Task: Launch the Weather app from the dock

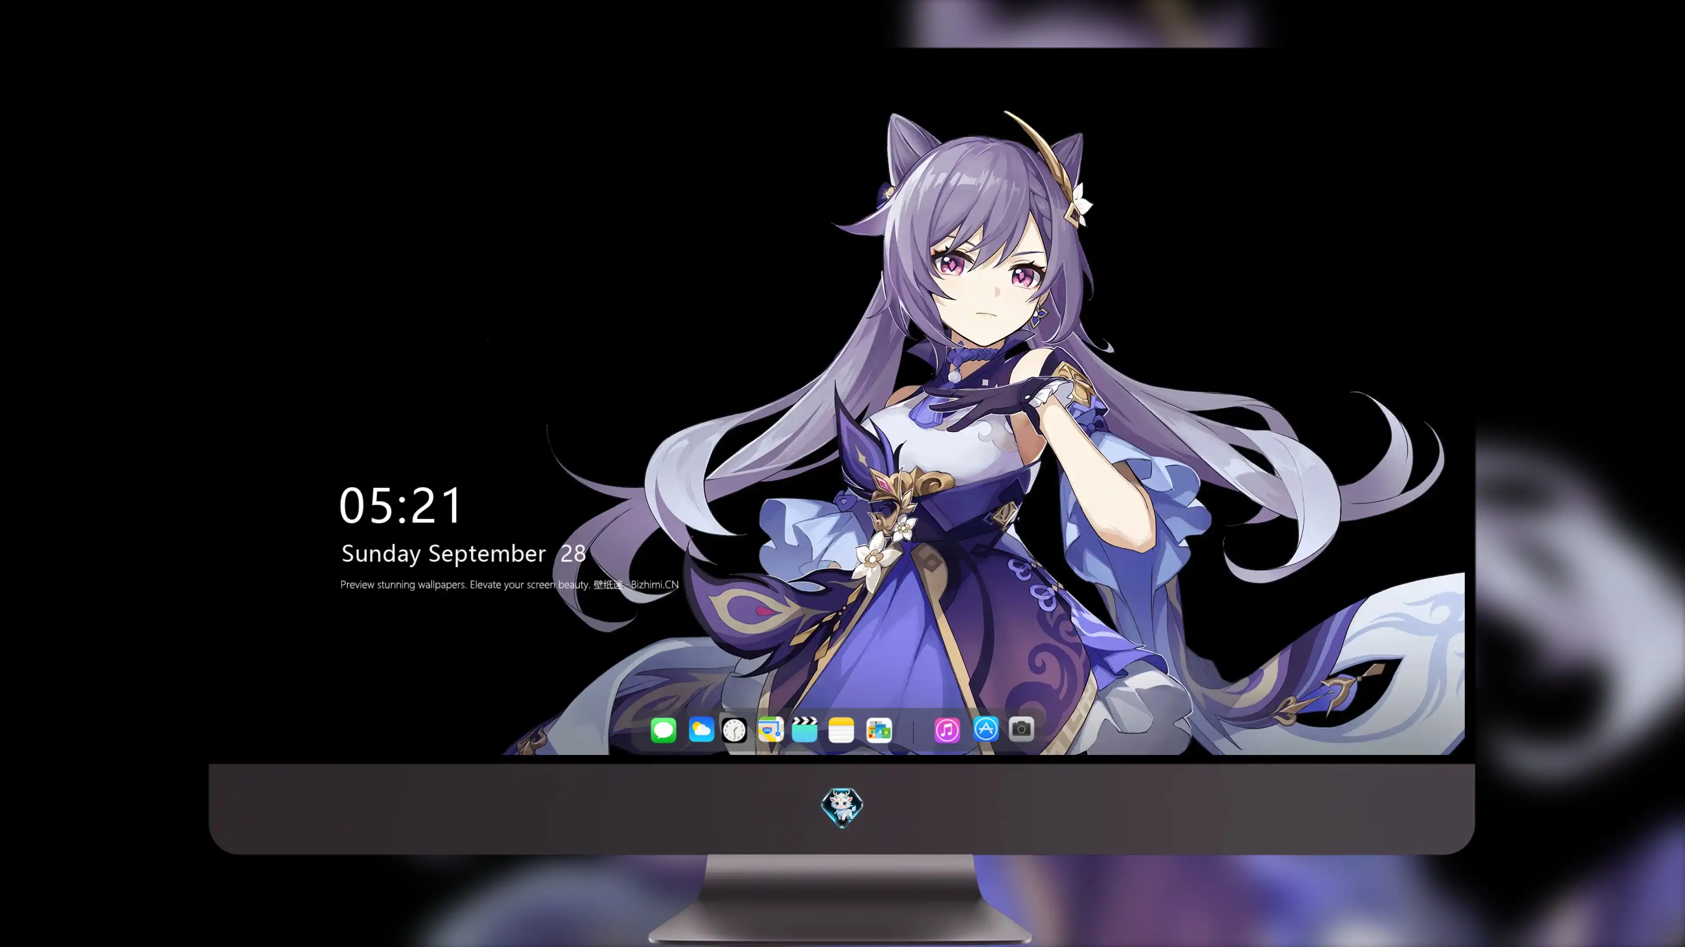Action: point(701,730)
